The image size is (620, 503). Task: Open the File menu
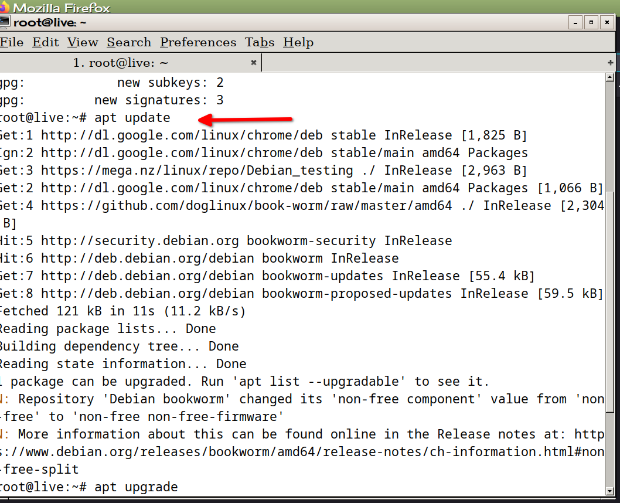(x=12, y=42)
